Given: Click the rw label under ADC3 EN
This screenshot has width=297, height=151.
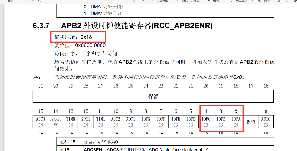Looking at the screenshot, I should click(x=40, y=132).
